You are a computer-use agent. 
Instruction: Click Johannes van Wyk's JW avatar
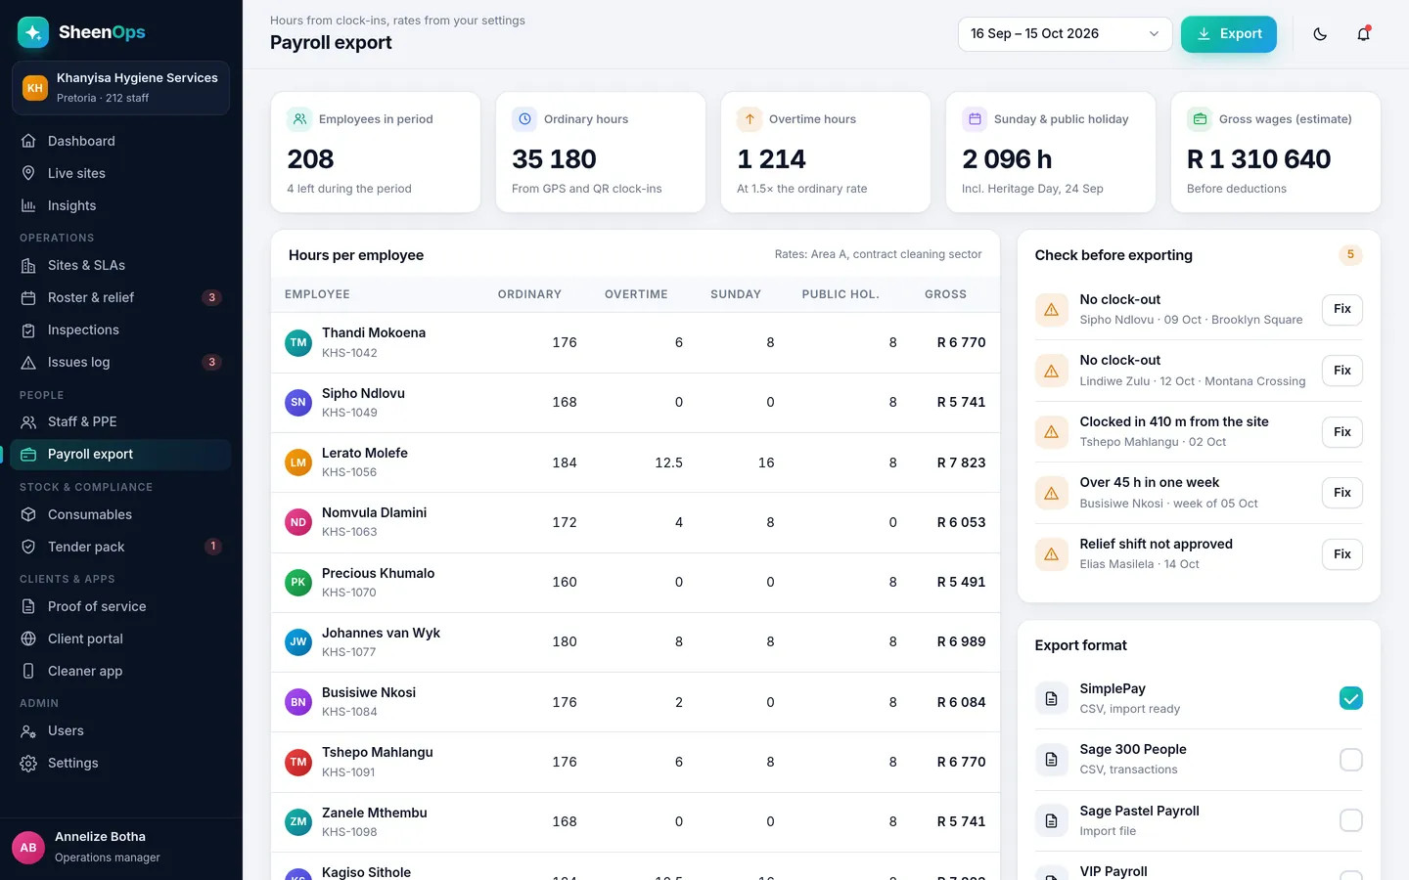point(298,641)
